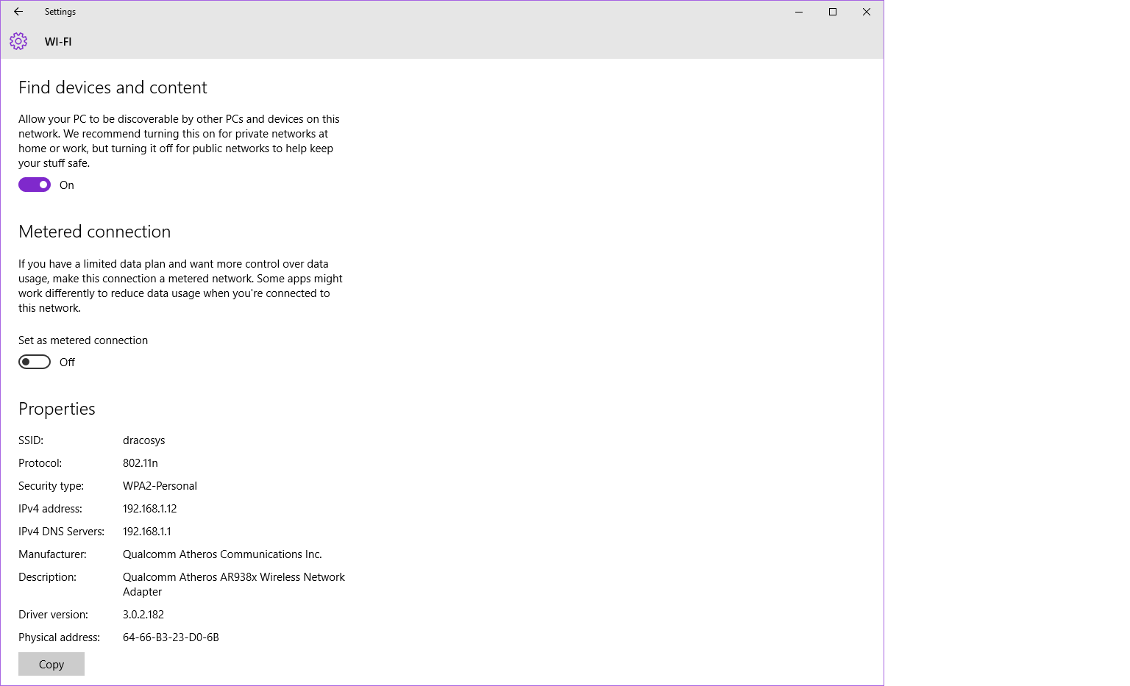Select Manufacturer Qualcomm Atheros Communications Inc.

pyautogui.click(x=222, y=554)
